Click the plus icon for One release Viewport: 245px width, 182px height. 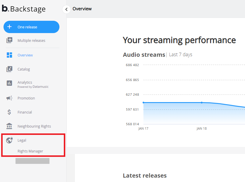(9, 27)
